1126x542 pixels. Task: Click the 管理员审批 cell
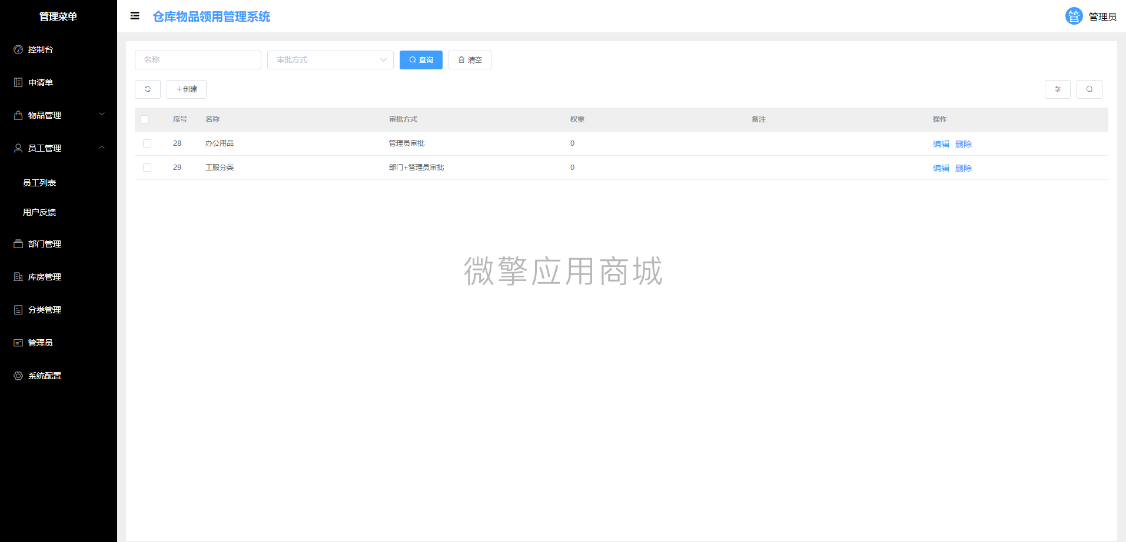tap(407, 143)
